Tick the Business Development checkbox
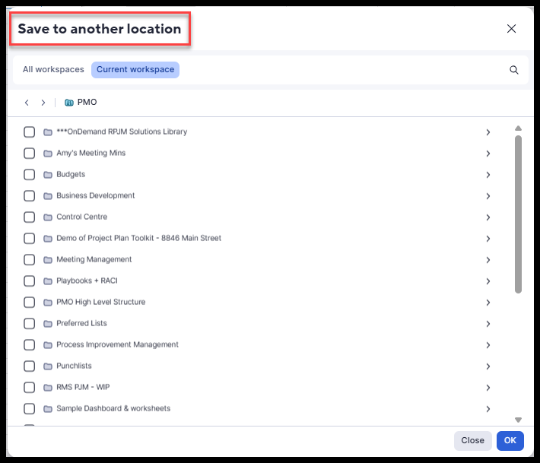This screenshot has width=540, height=463. 29,196
